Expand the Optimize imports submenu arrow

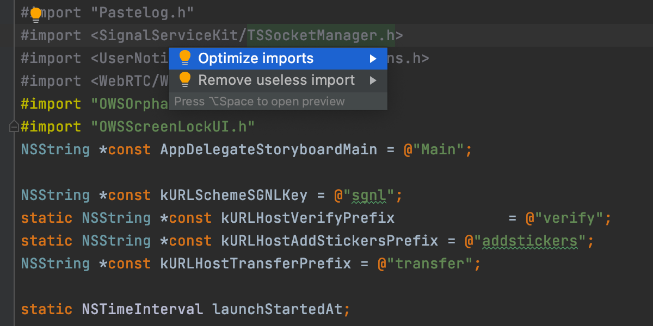[x=373, y=59]
